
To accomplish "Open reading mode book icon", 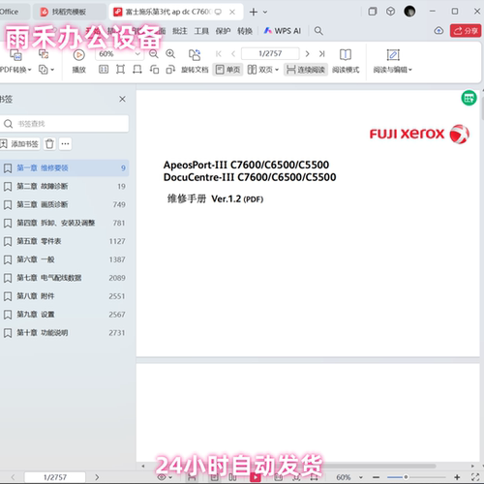I will 346,54.
